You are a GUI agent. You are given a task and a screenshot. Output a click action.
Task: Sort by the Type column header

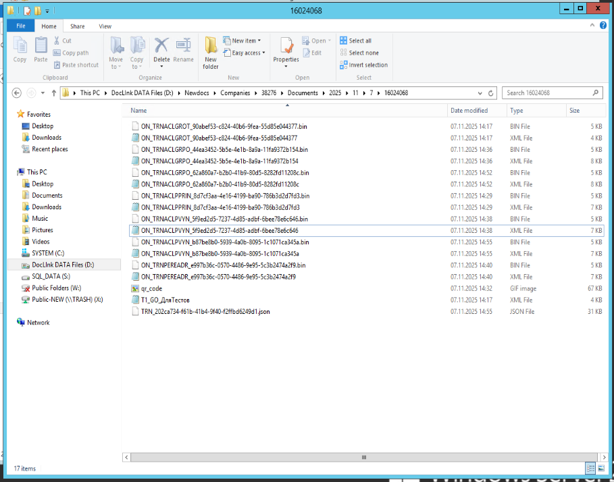(536, 110)
